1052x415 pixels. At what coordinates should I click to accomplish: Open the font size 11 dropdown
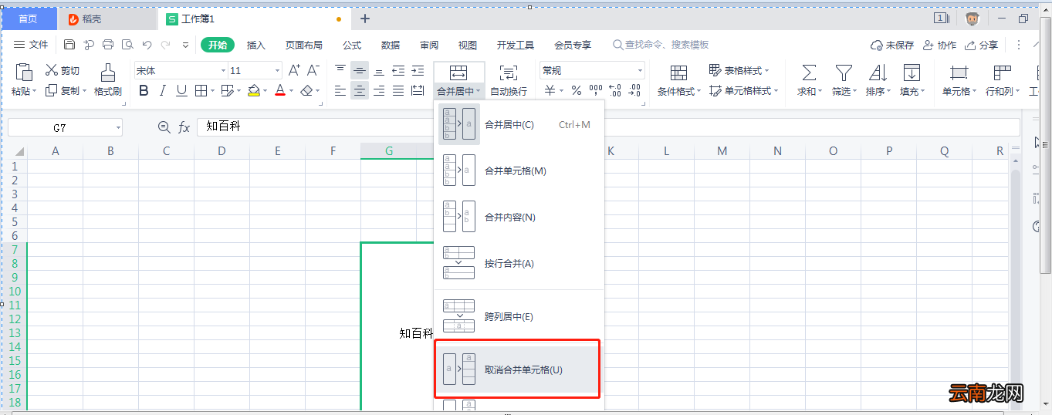click(x=277, y=70)
